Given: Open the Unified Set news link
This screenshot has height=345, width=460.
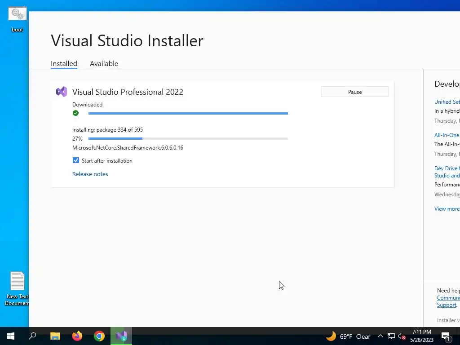Looking at the screenshot, I should pos(447,102).
